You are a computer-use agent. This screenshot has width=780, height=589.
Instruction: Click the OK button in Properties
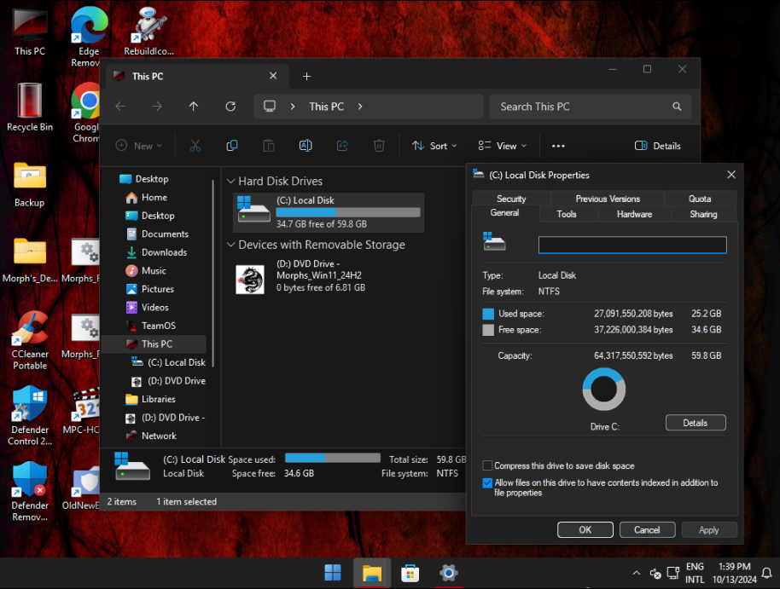(x=585, y=530)
